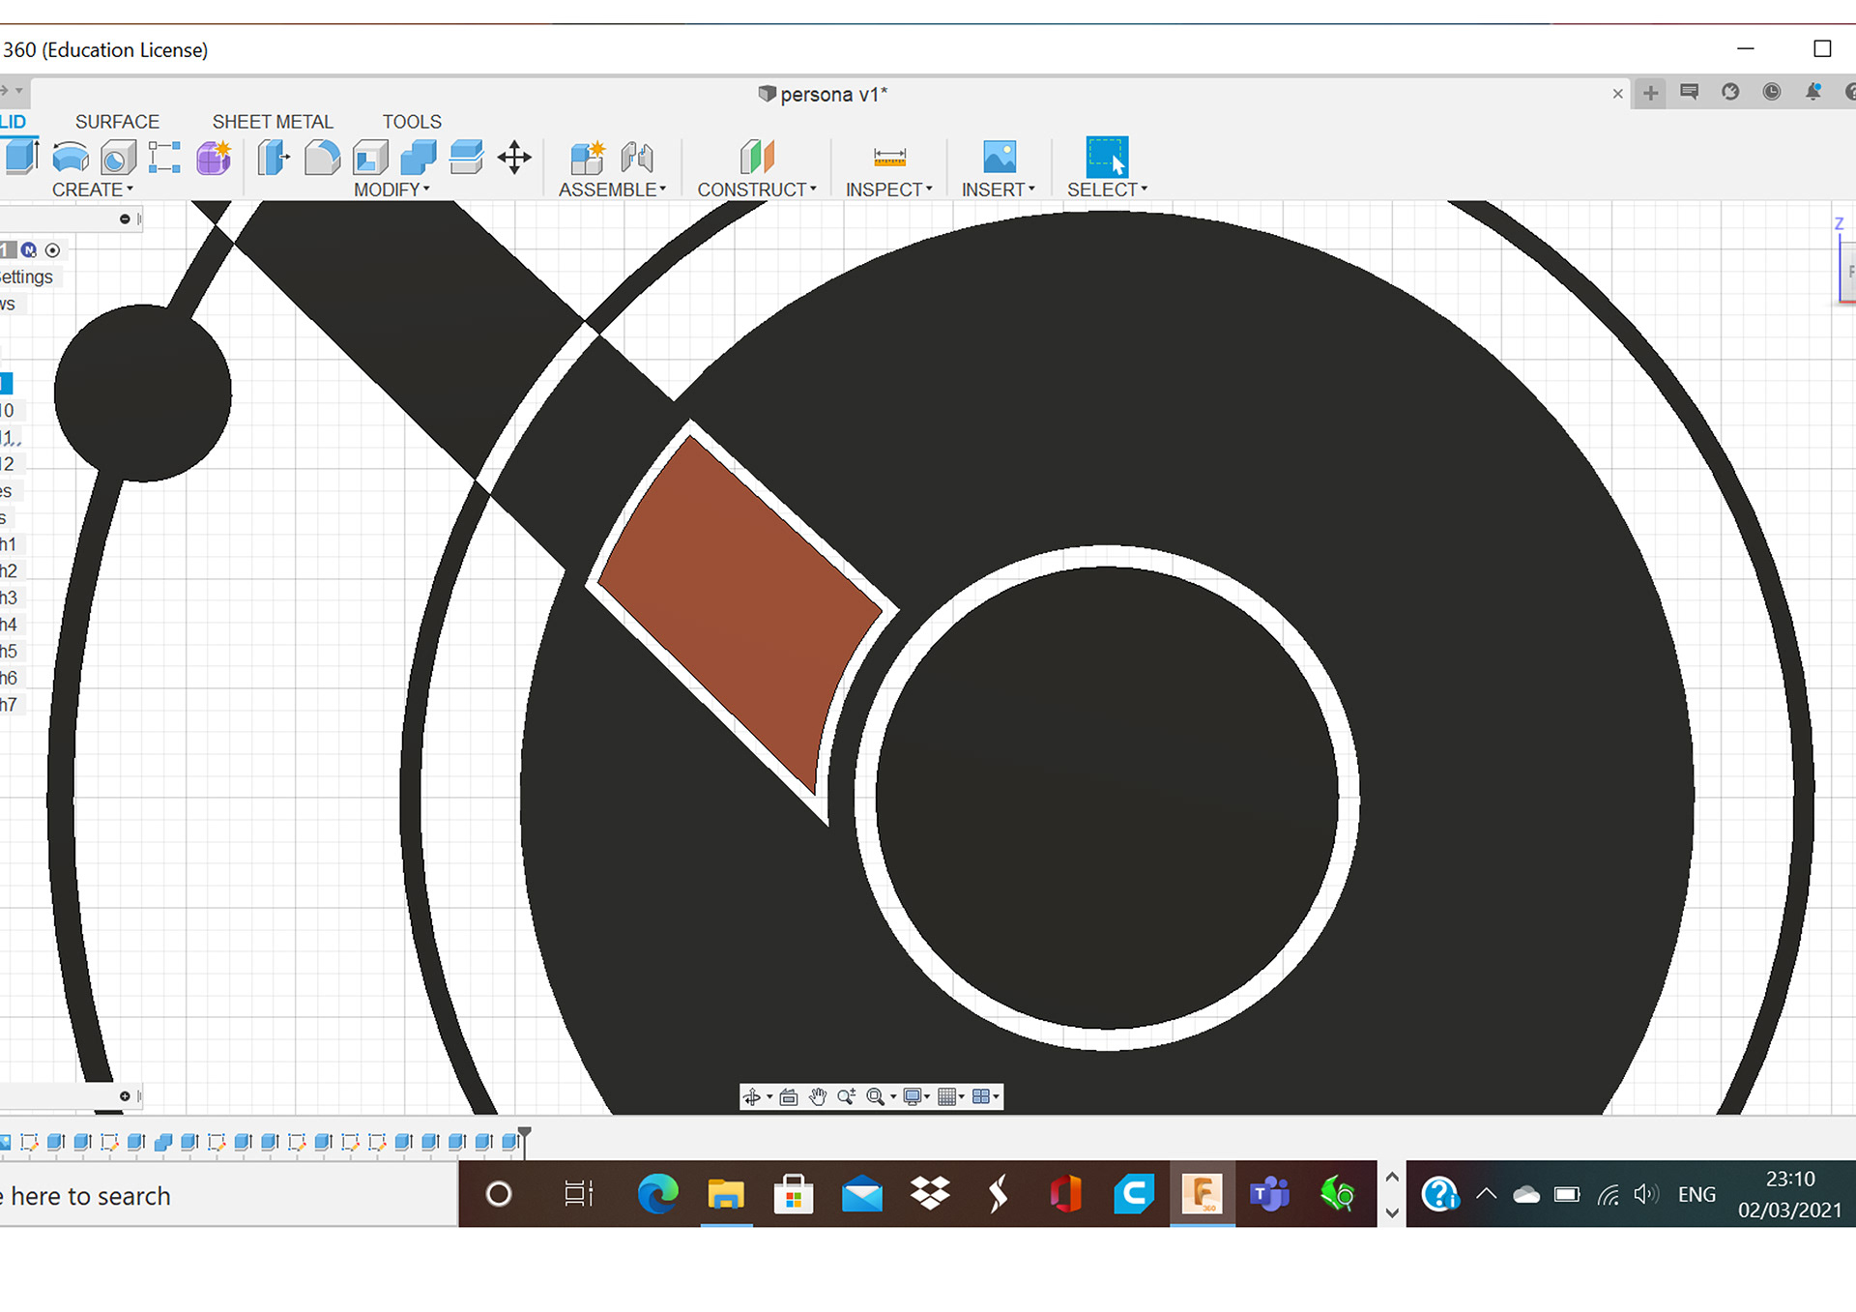Add a new design tab with plus
The height and width of the screenshot is (1312, 1856).
tap(1650, 93)
